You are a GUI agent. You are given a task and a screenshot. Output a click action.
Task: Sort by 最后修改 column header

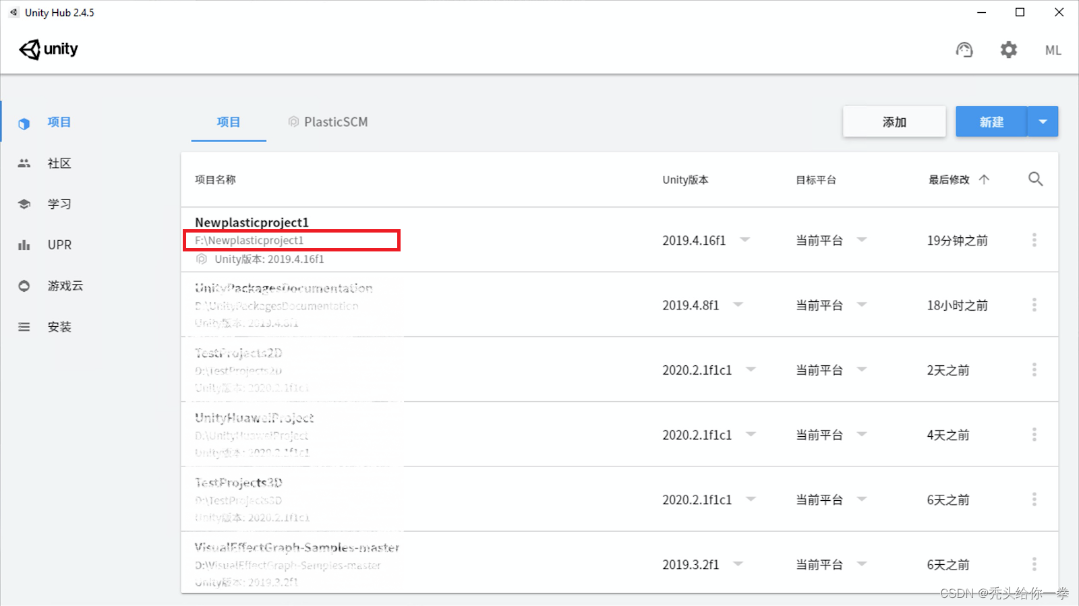pyautogui.click(x=949, y=180)
